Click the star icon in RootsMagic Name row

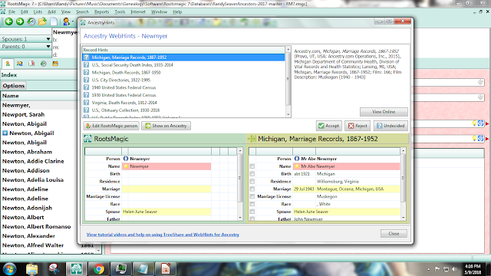point(126,166)
